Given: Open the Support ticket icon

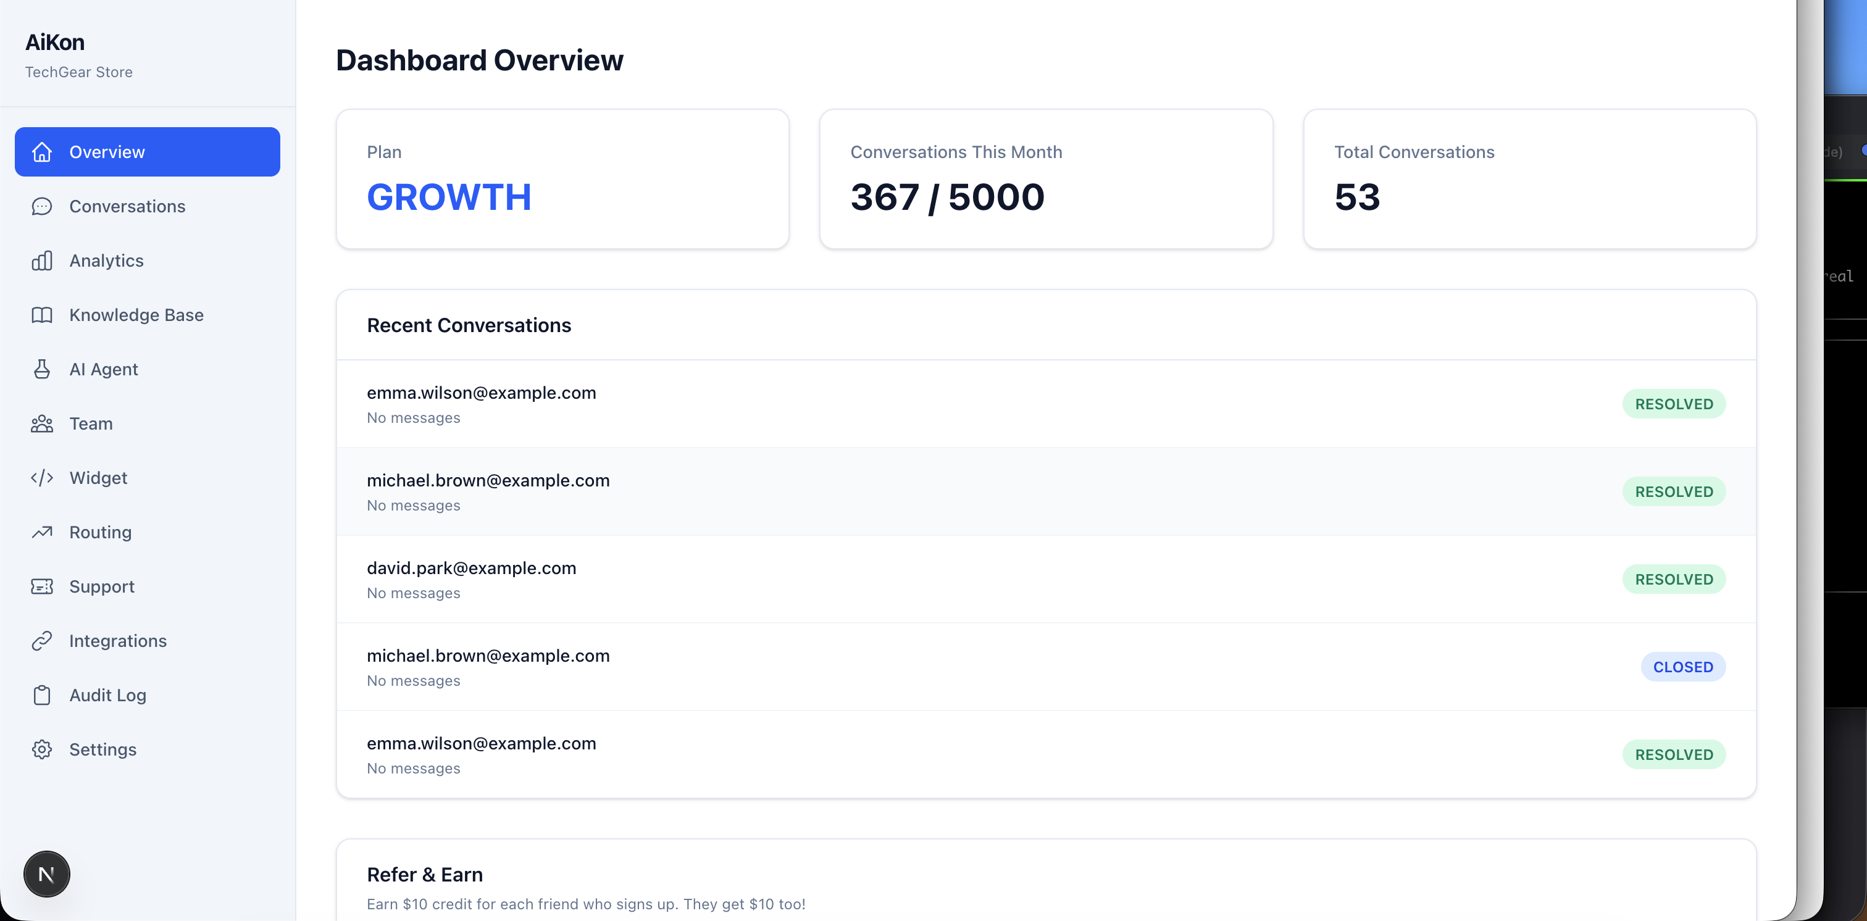Looking at the screenshot, I should click(x=42, y=586).
